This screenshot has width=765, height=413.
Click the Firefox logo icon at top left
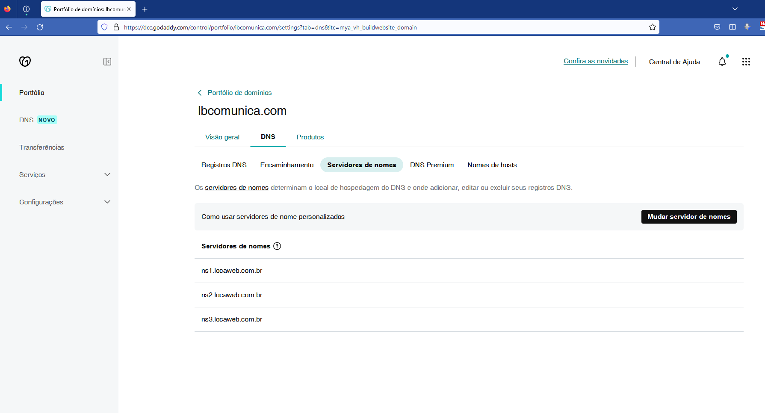click(x=7, y=9)
